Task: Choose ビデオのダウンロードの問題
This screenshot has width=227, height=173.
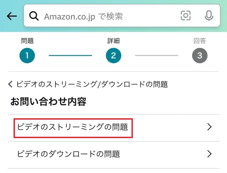Action: coord(69,154)
